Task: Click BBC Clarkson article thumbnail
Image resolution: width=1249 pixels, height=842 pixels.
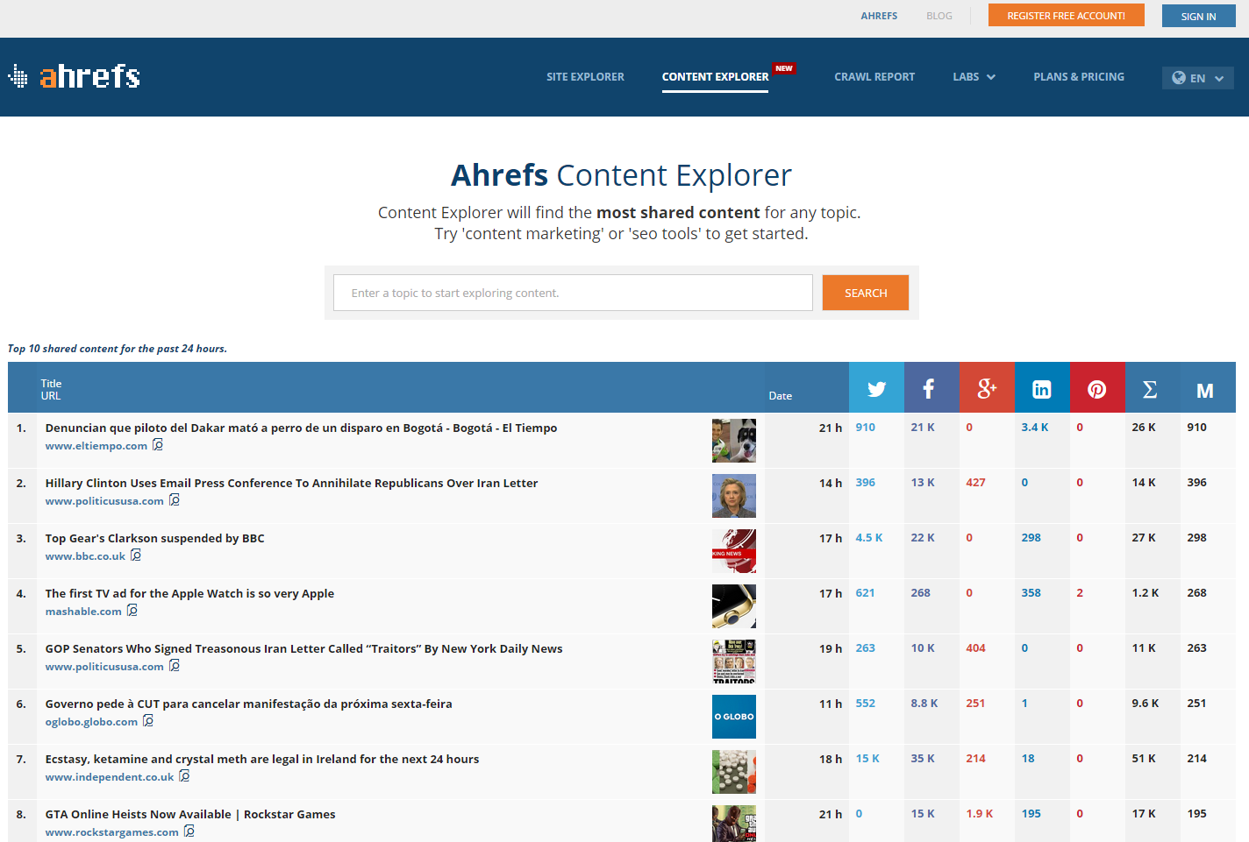Action: [734, 551]
